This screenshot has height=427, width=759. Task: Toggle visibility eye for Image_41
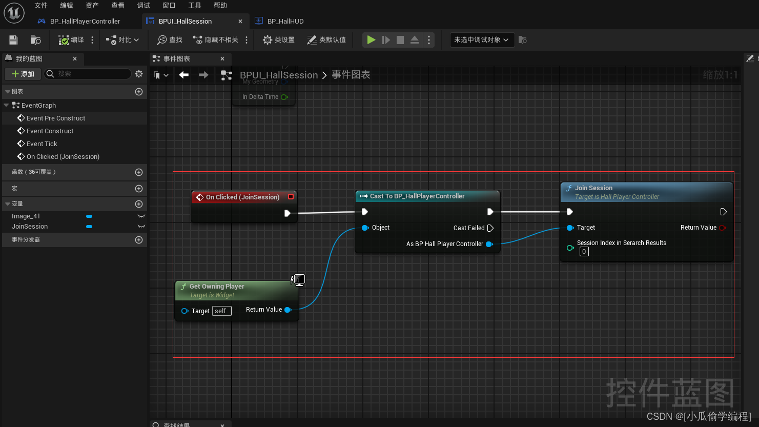pos(141,216)
